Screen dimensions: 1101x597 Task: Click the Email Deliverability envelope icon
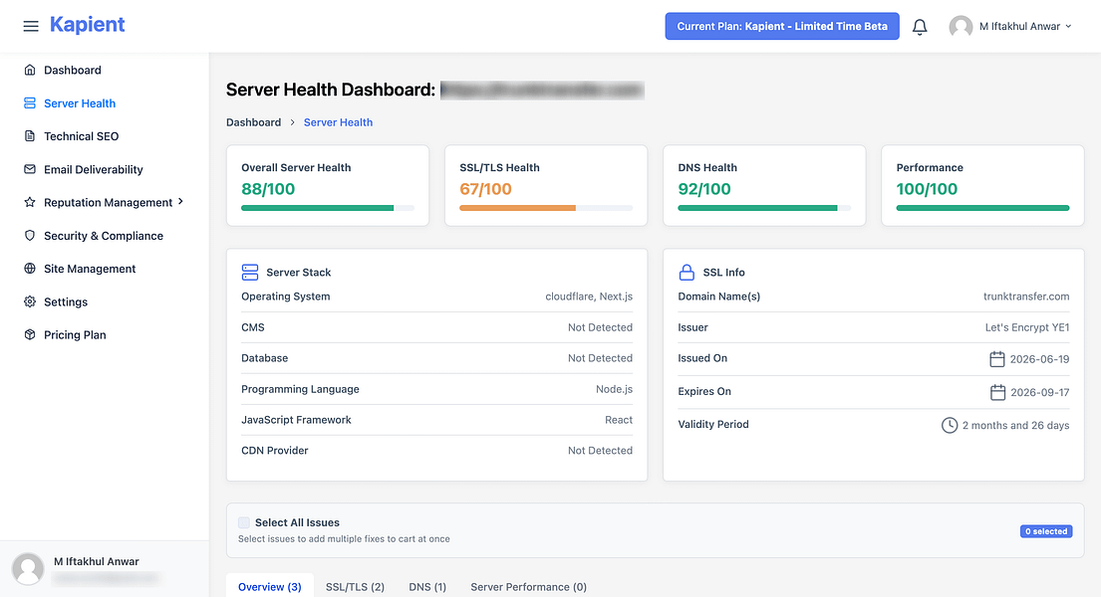click(30, 169)
